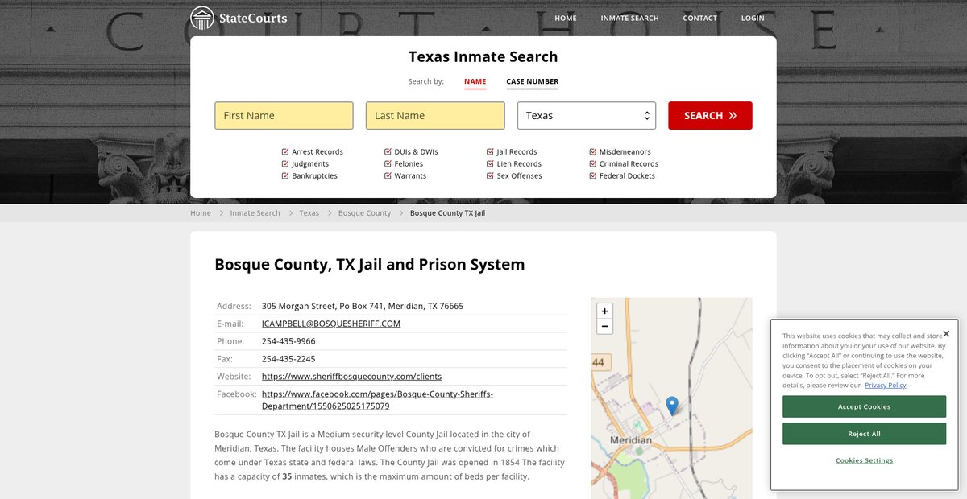
Task: Click the JCAMPBELL@BOSQUESHERIFF.COM email link
Action: click(331, 324)
